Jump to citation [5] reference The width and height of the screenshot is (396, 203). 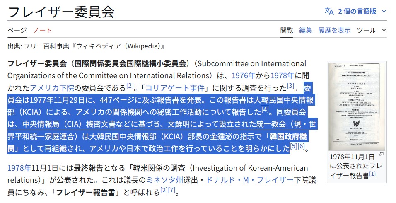(293, 146)
